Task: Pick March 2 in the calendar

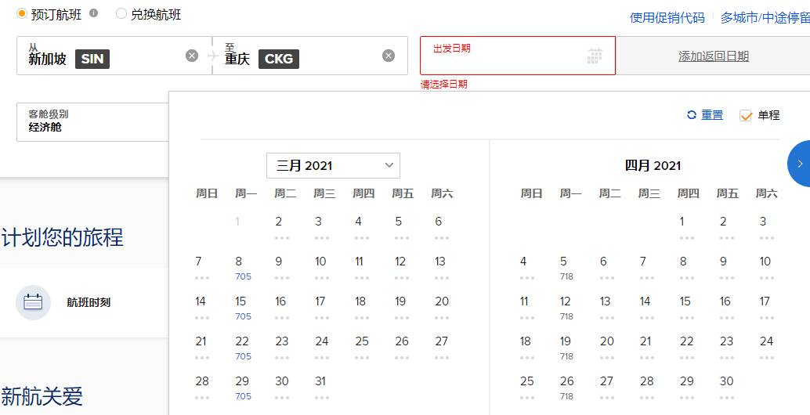Action: [281, 228]
